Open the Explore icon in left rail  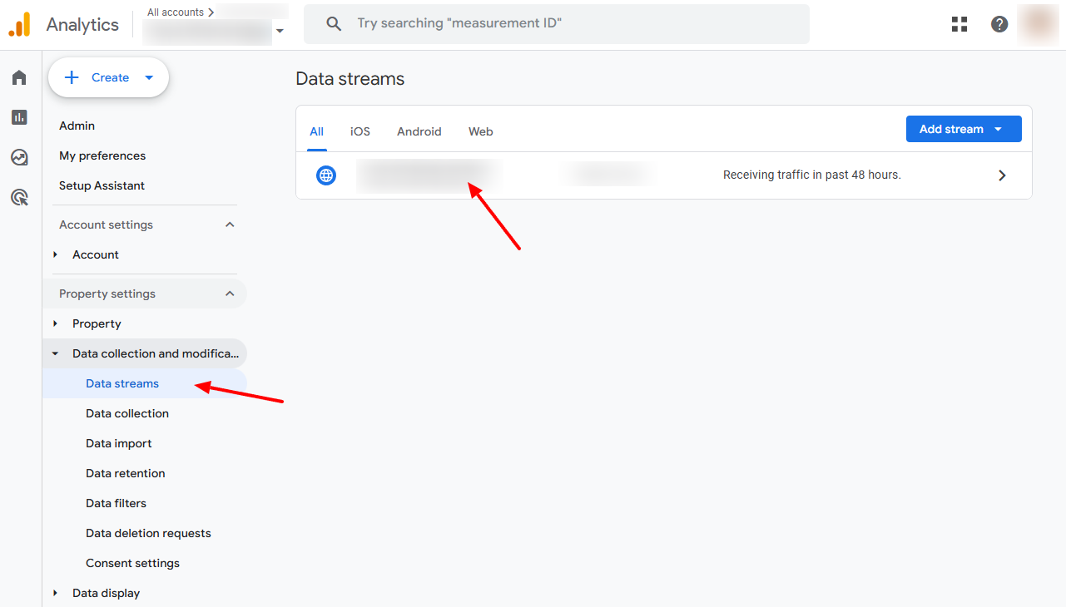[19, 157]
